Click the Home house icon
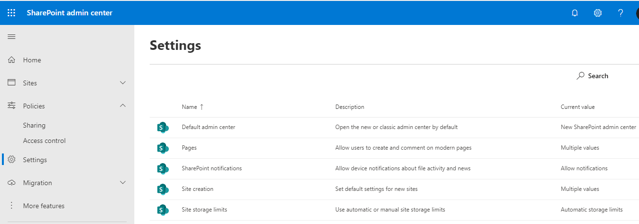The height and width of the screenshot is (224, 639). 12,60
